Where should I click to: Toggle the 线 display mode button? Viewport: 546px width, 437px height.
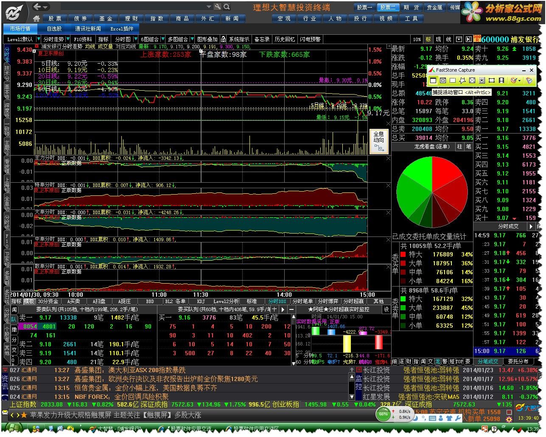click(x=449, y=39)
